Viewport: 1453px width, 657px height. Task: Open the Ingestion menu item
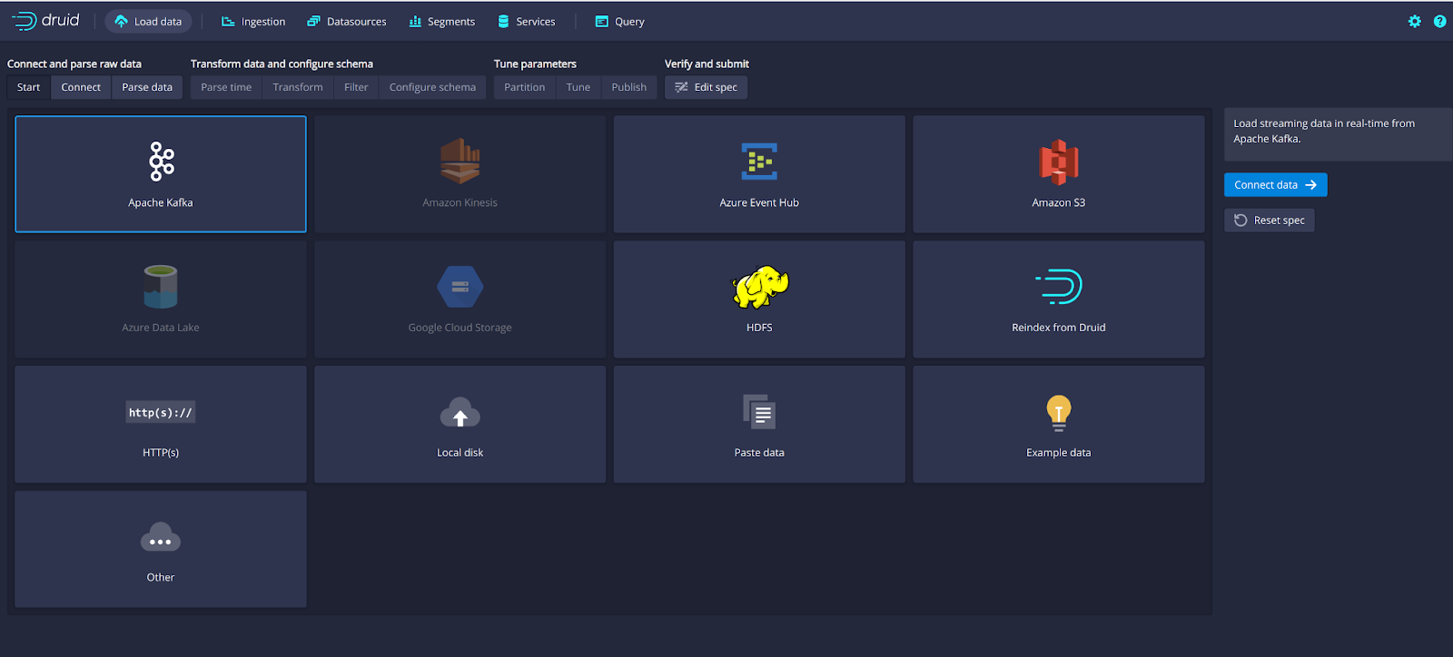tap(253, 22)
